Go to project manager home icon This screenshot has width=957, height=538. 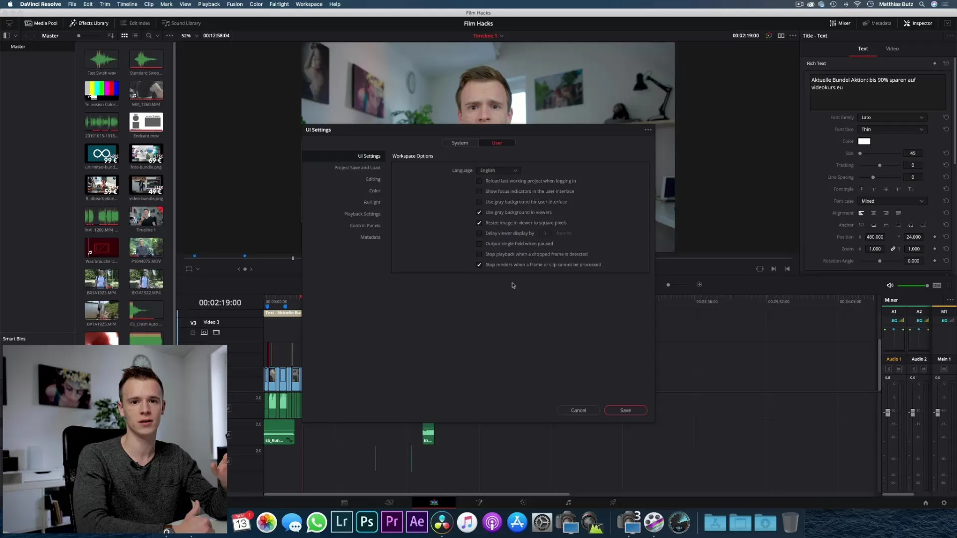pos(926,503)
